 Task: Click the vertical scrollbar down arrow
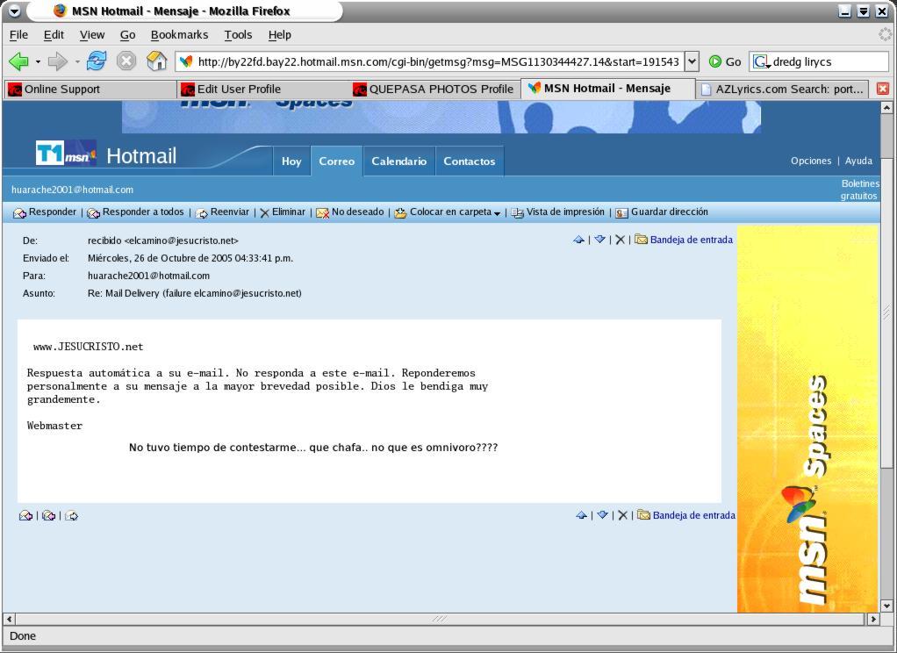pyautogui.click(x=886, y=606)
